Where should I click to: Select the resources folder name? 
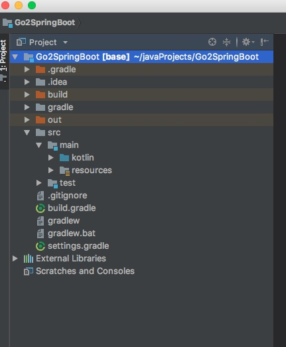92,171
